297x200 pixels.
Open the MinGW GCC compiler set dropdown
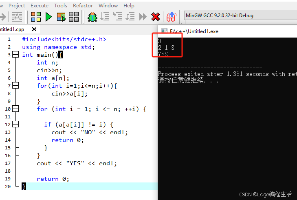point(240,16)
